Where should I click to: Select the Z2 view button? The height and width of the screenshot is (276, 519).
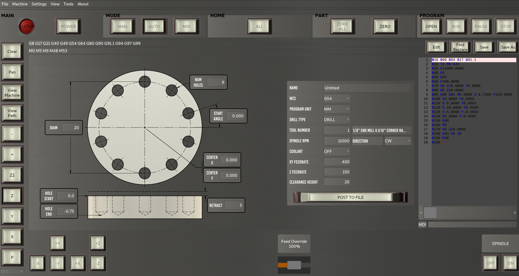pos(12,175)
